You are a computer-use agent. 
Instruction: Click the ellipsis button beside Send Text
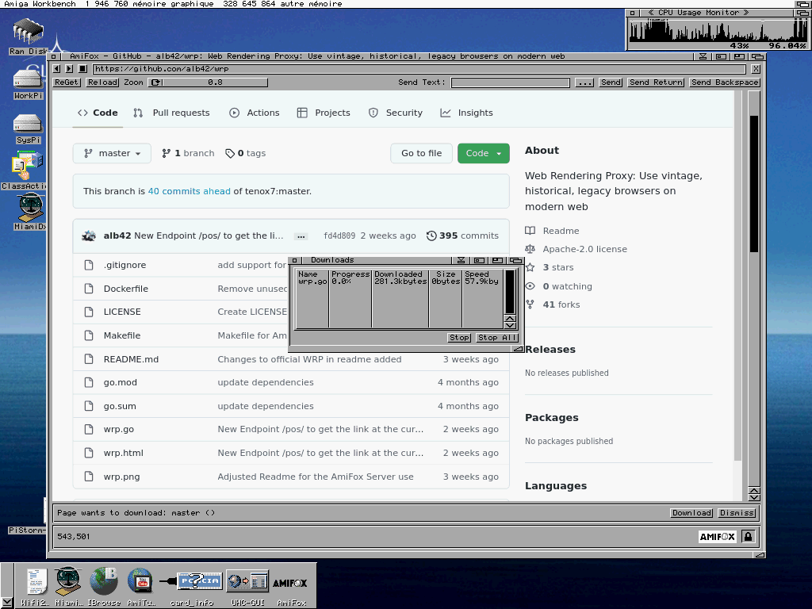click(x=584, y=82)
